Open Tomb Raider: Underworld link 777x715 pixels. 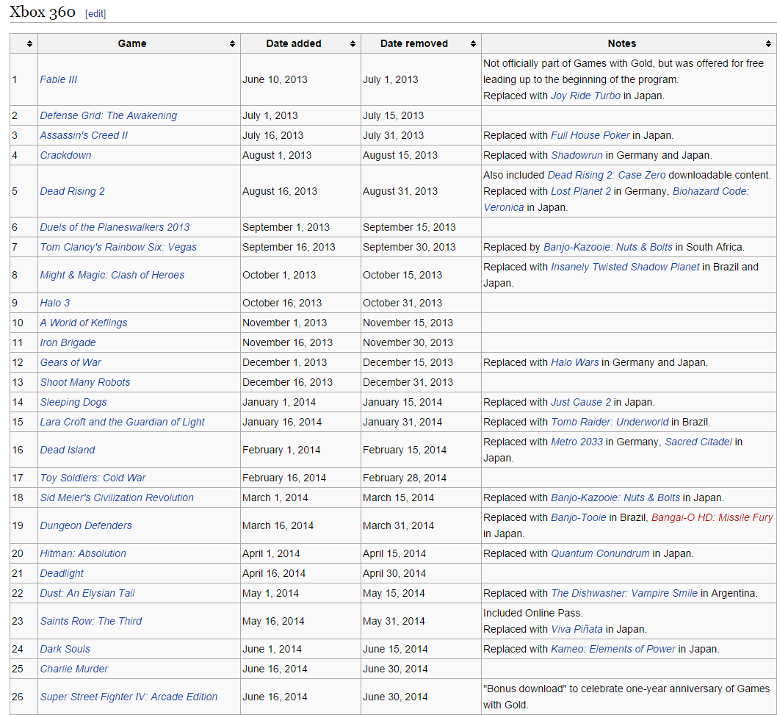pos(610,422)
